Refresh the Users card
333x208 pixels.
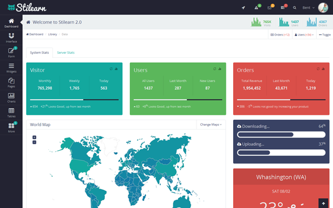coord(215,69)
